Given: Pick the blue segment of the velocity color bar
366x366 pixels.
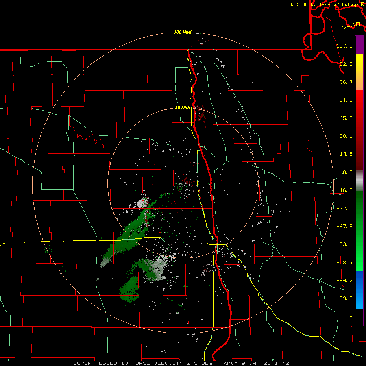Looking at the screenshot, I should click(x=359, y=290).
